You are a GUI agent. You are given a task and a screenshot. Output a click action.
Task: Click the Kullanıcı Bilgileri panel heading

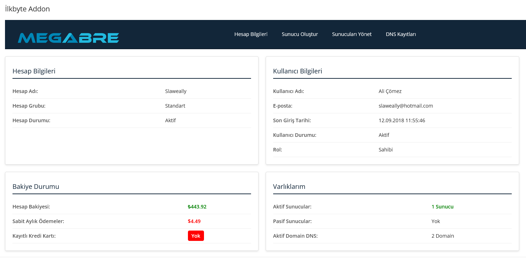[x=297, y=71]
